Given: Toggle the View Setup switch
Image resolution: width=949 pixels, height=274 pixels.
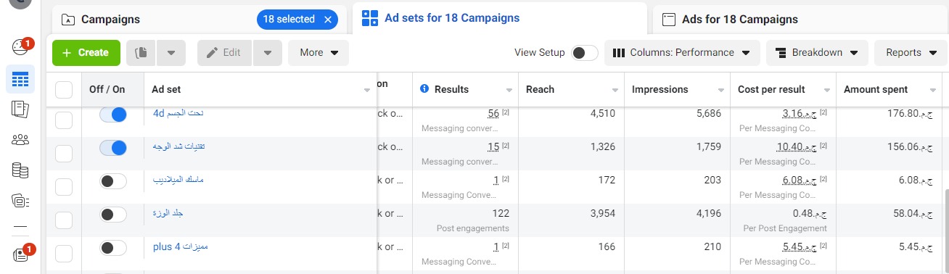Looking at the screenshot, I should [585, 52].
